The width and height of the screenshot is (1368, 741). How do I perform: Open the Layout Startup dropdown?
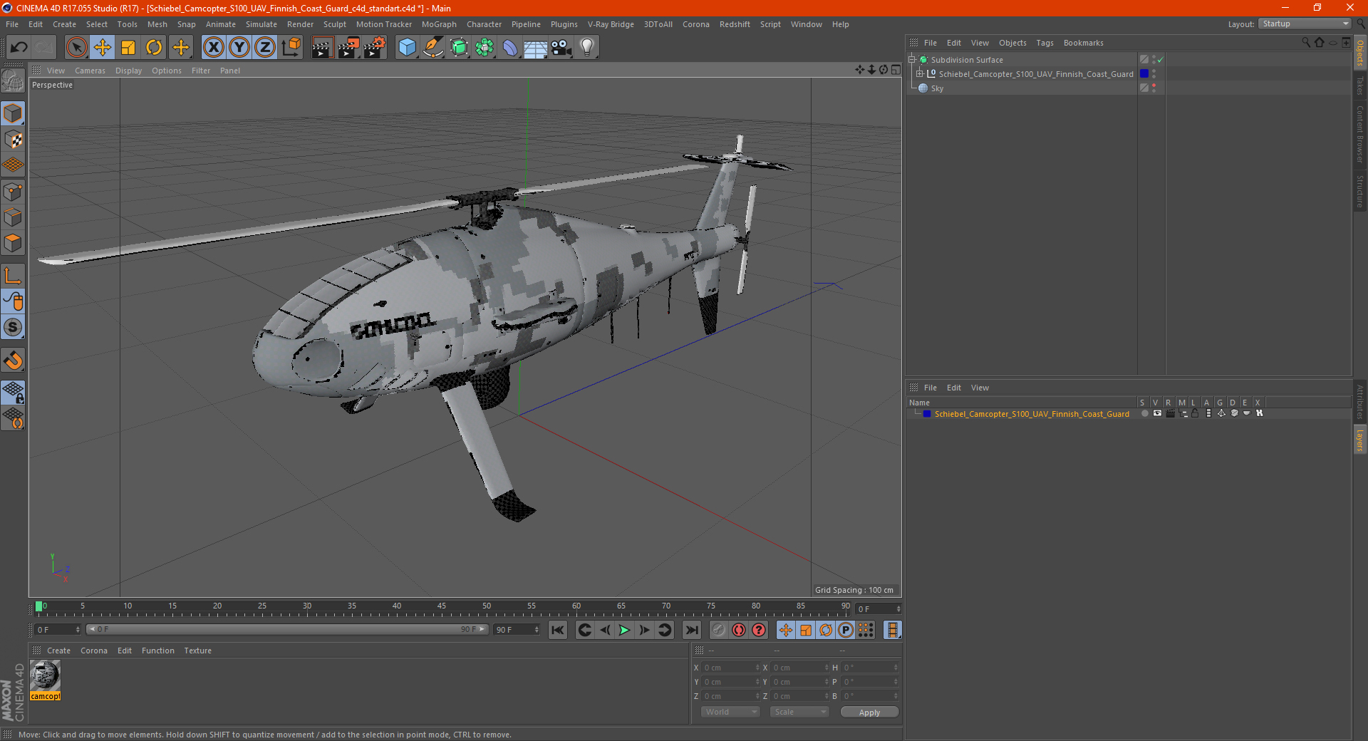pyautogui.click(x=1306, y=24)
